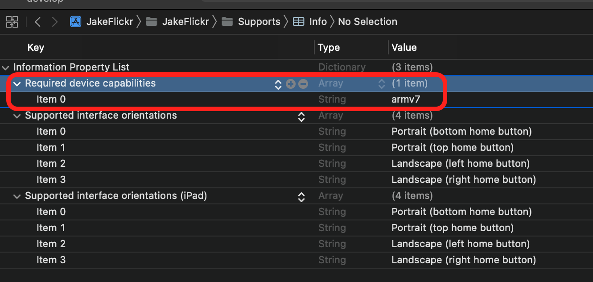The image size is (593, 282).
Task: Collapse Supported interface orientations (iPad) array
Action: coord(17,196)
